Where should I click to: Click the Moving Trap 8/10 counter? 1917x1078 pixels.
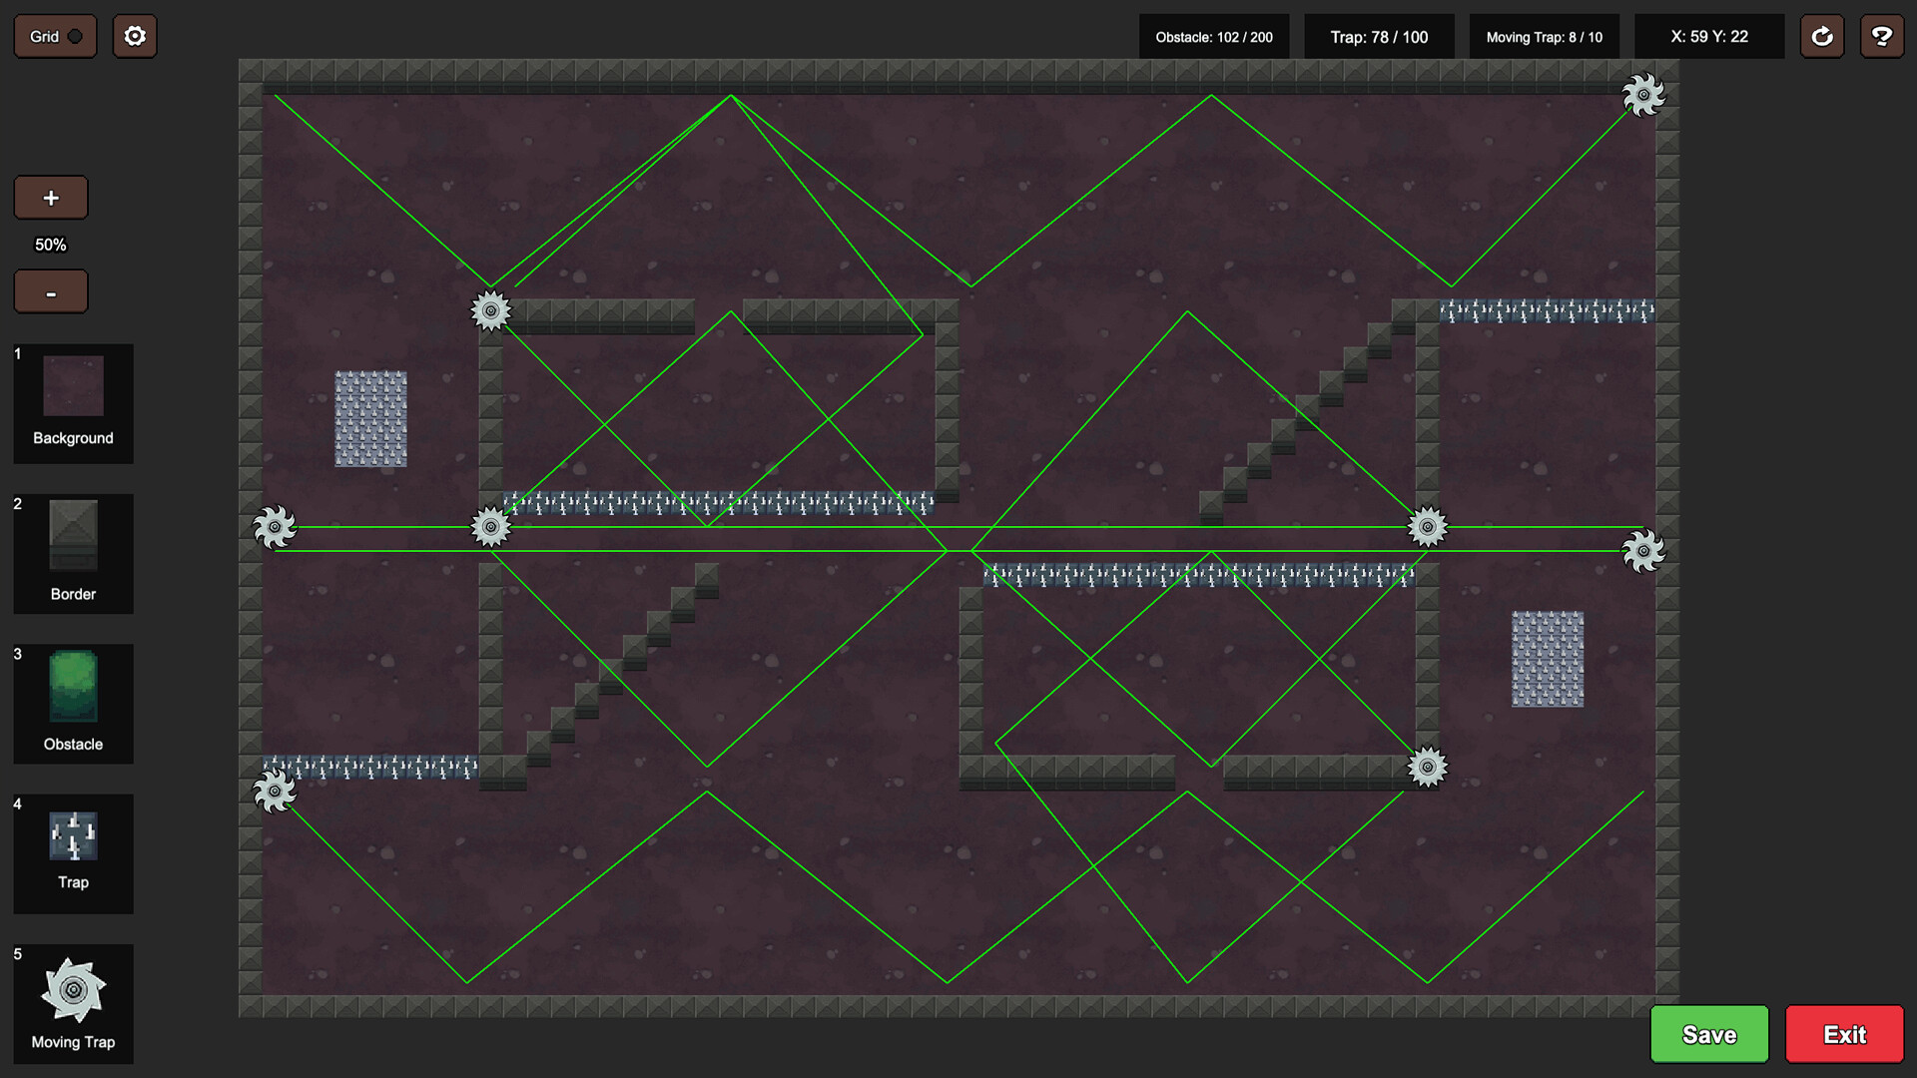click(1544, 36)
